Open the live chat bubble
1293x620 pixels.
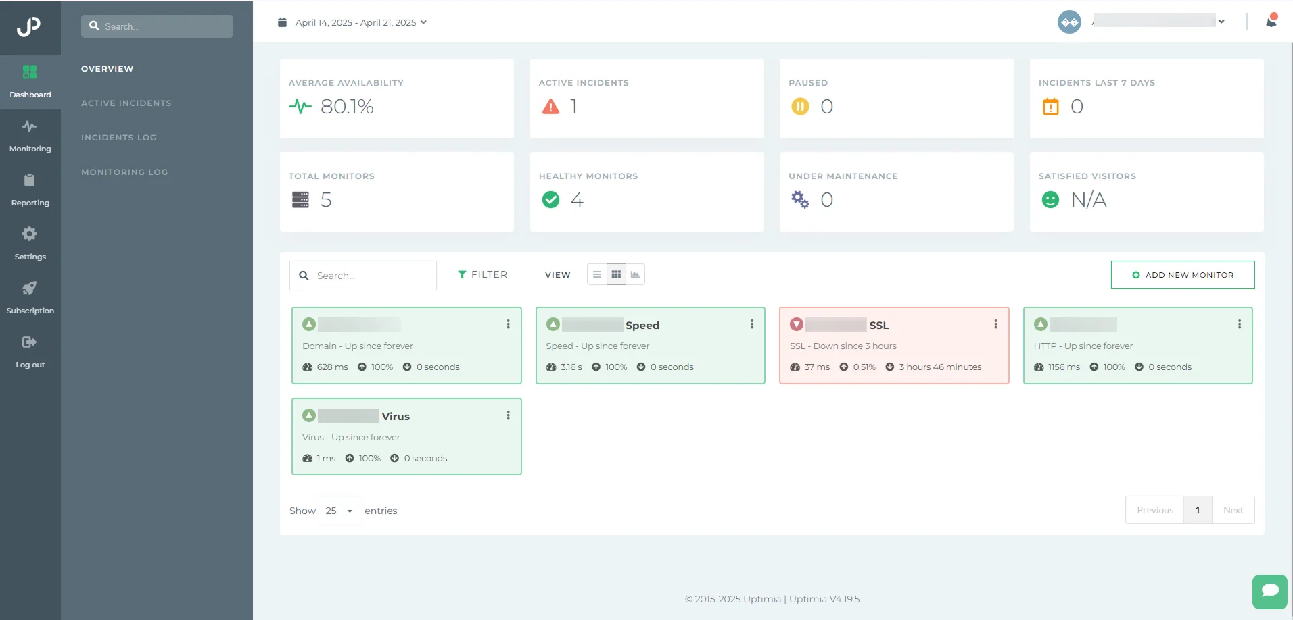(1269, 592)
